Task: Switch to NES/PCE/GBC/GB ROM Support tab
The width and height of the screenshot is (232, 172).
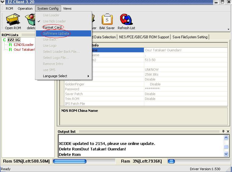Action: tap(144, 37)
